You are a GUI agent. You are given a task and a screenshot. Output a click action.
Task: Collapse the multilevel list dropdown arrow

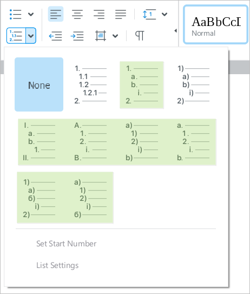click(x=31, y=36)
